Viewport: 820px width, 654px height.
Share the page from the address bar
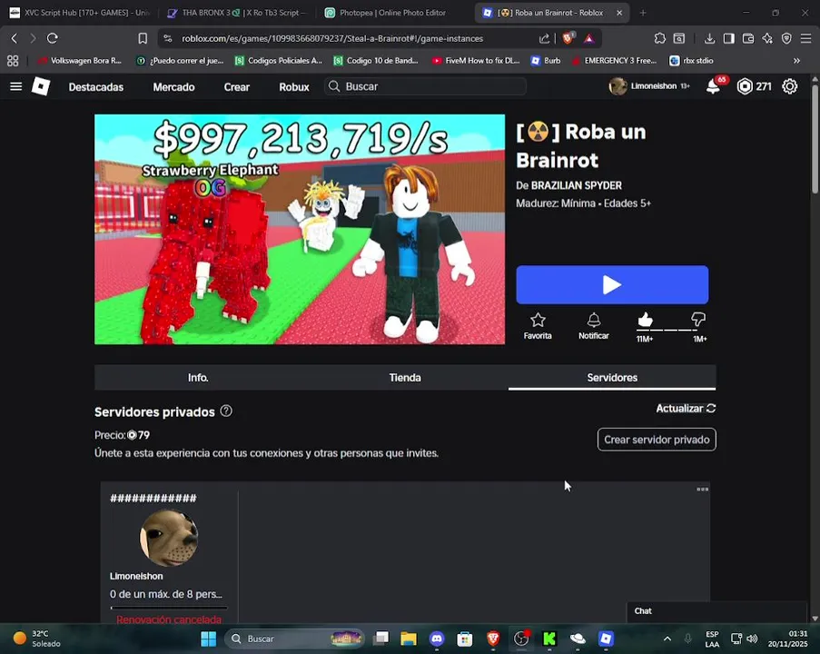click(x=545, y=38)
